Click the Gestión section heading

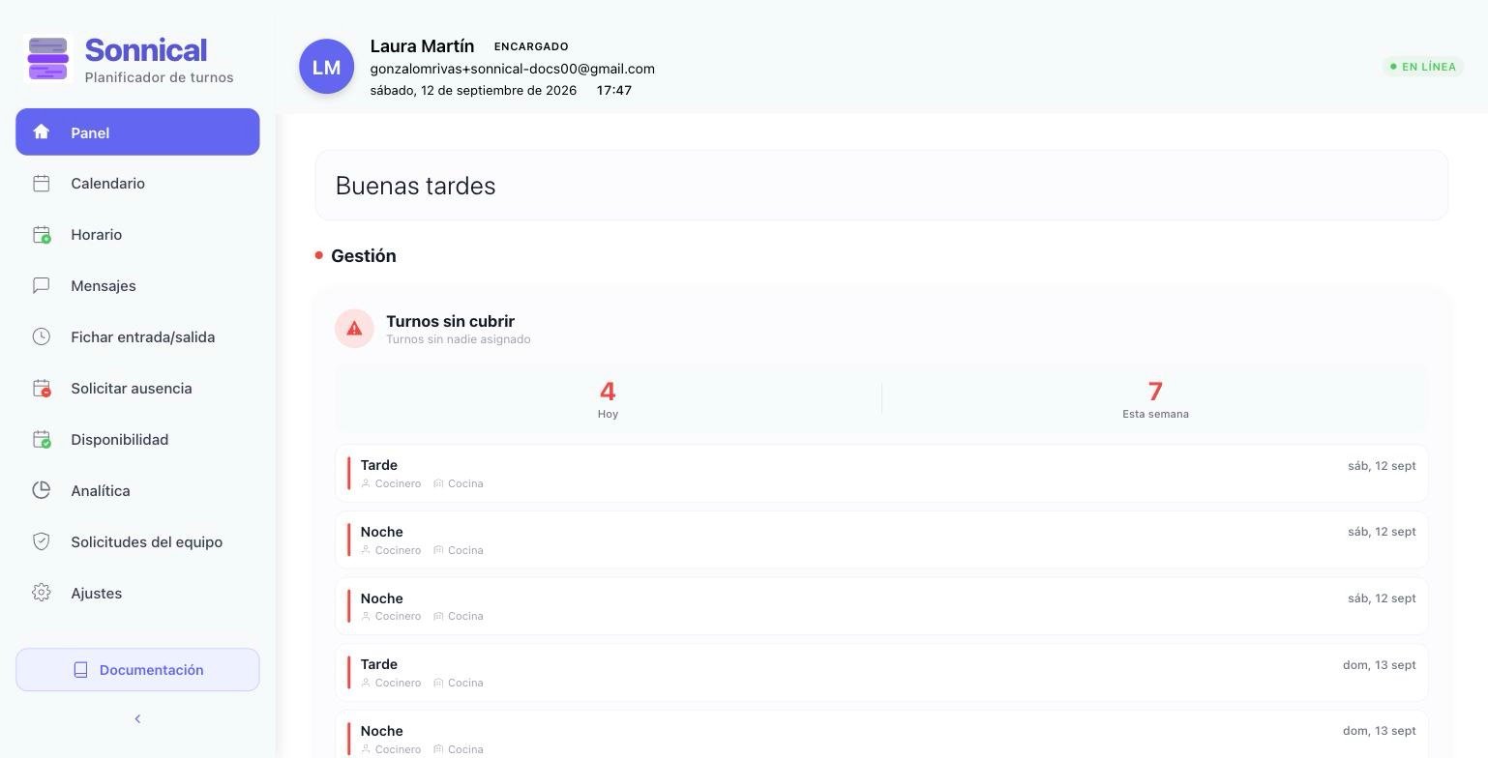364,255
